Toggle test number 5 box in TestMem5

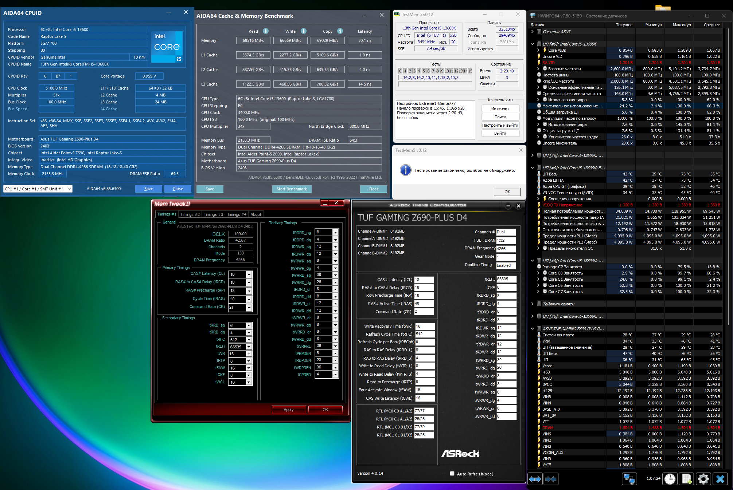click(x=424, y=71)
